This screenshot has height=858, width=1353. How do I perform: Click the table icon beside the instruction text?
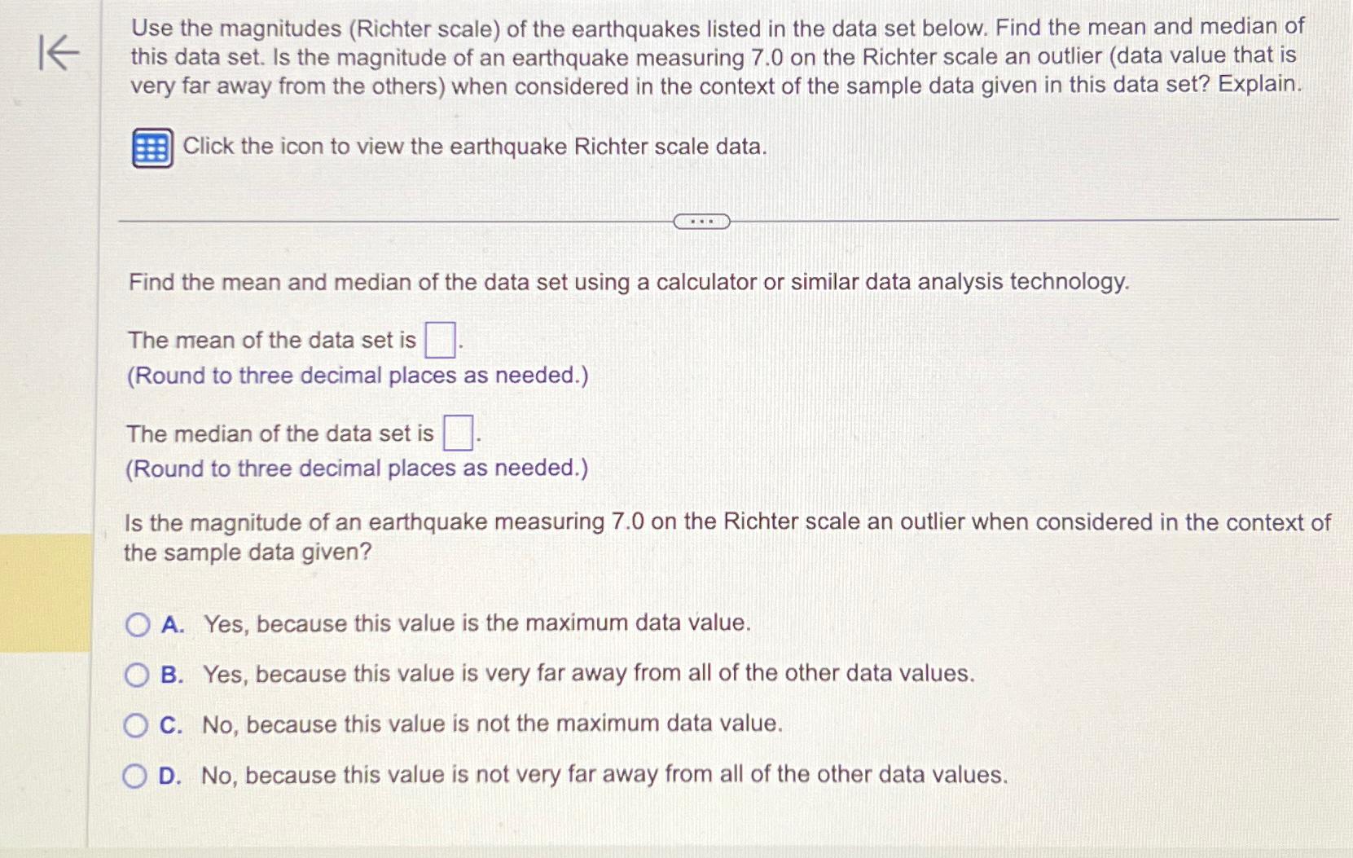[152, 147]
